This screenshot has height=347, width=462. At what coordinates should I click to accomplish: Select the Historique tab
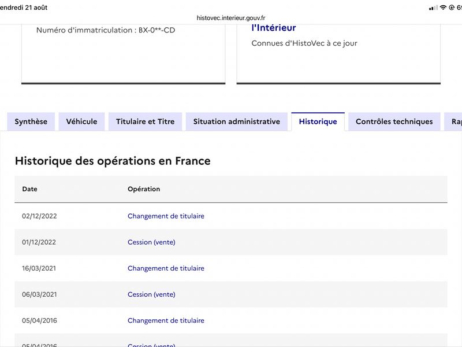point(318,121)
